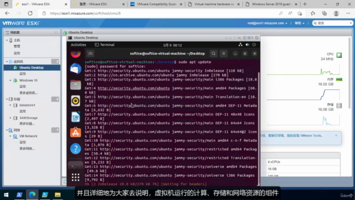Screen dimensions: 355x200
Task: Click the Ubuntu network status icon
Action: click(x=240, y=44)
